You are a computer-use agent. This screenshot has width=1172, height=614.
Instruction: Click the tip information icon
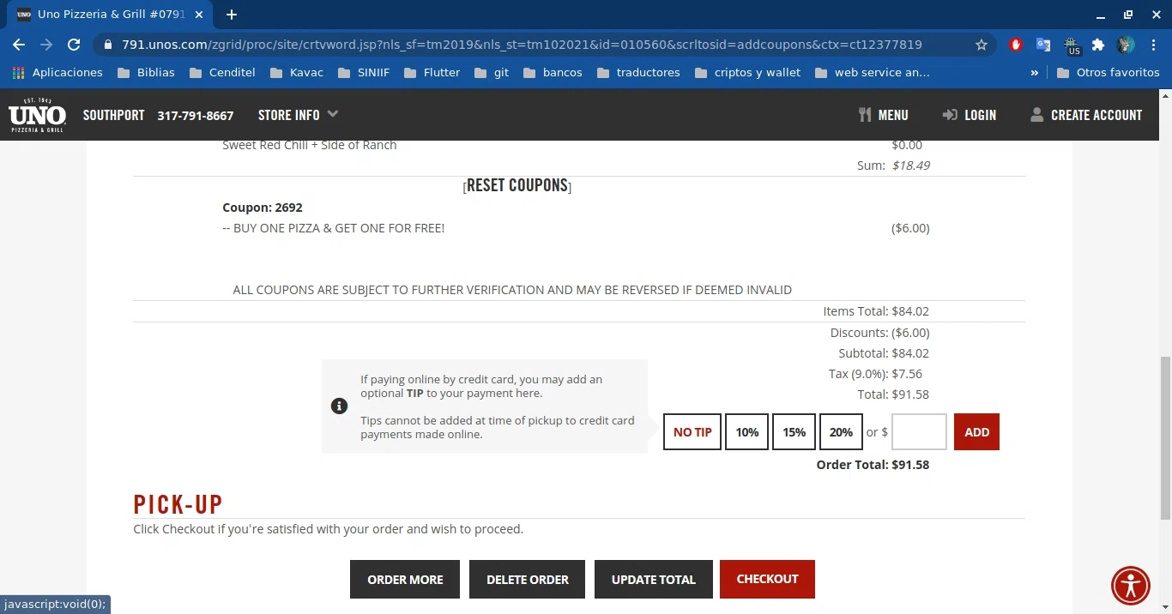click(339, 406)
